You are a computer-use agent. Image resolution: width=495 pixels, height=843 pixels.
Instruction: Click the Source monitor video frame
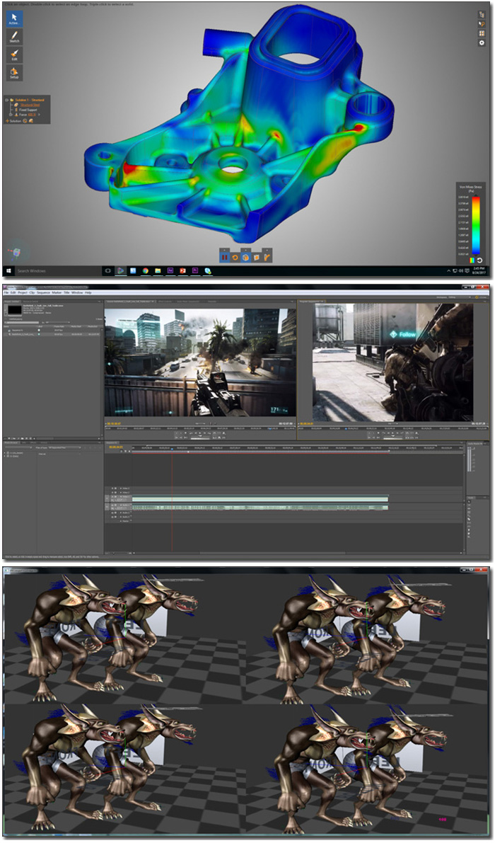pos(199,362)
